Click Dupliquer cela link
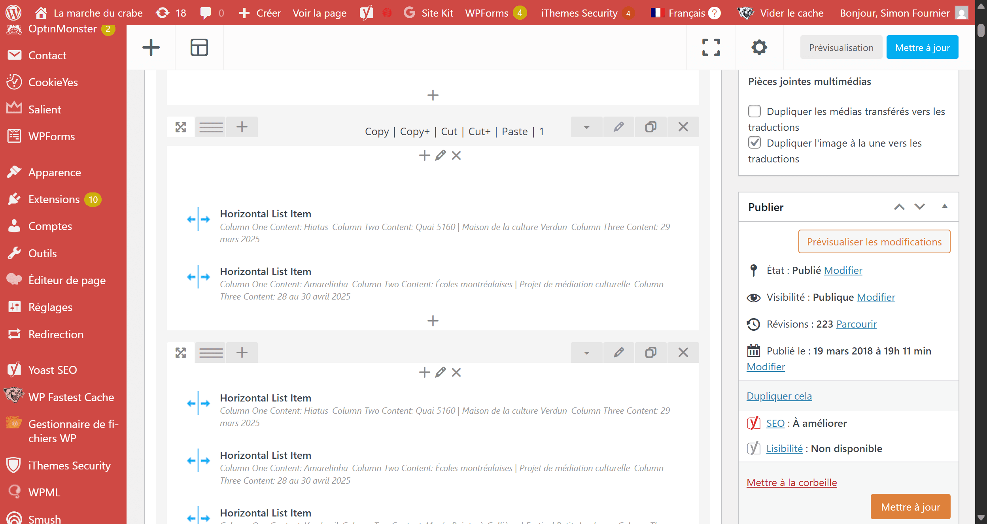This screenshot has height=524, width=987. (x=779, y=396)
